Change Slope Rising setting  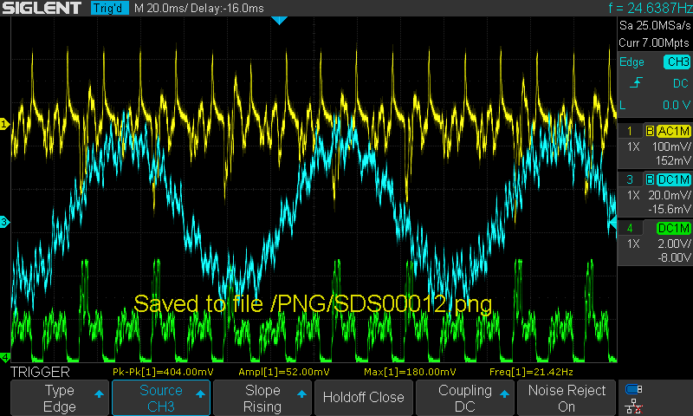tap(262, 398)
